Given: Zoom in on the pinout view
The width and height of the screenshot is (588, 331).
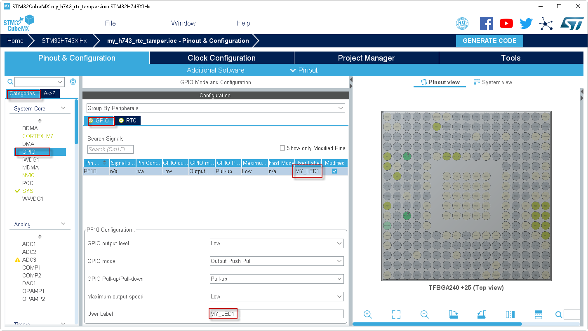Looking at the screenshot, I should tap(367, 314).
